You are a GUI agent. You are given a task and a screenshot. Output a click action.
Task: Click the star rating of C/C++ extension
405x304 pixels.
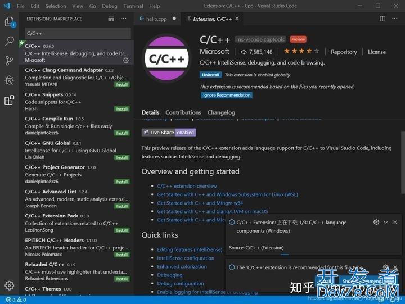pos(301,51)
